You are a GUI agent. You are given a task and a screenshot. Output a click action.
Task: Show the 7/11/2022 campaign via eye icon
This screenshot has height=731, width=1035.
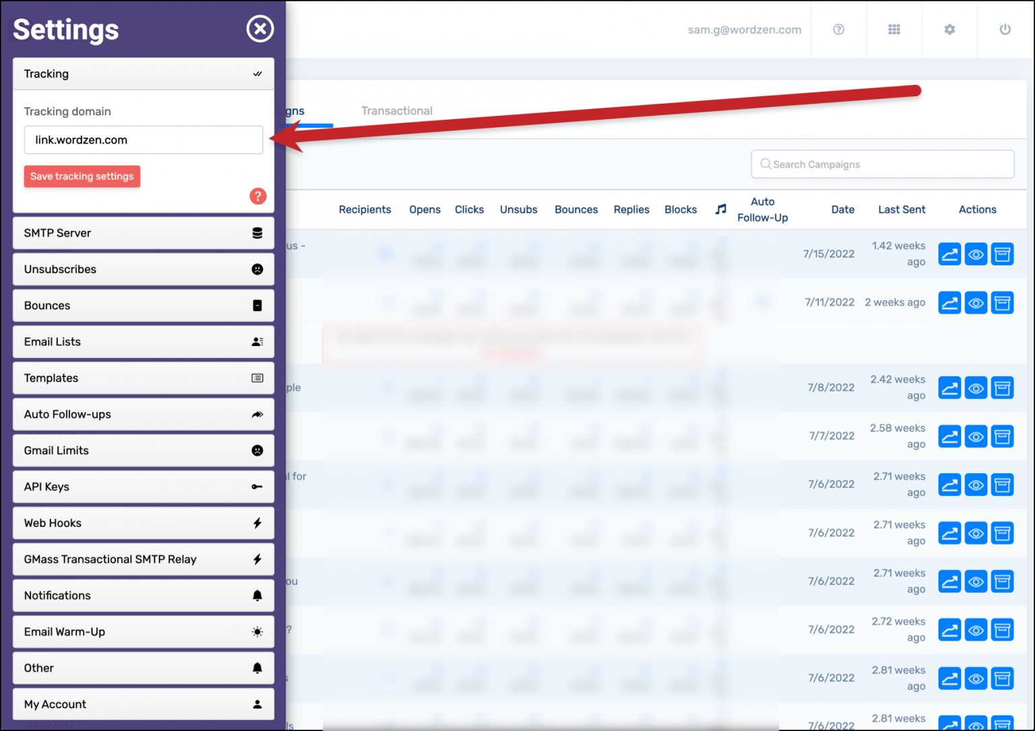[x=976, y=302]
